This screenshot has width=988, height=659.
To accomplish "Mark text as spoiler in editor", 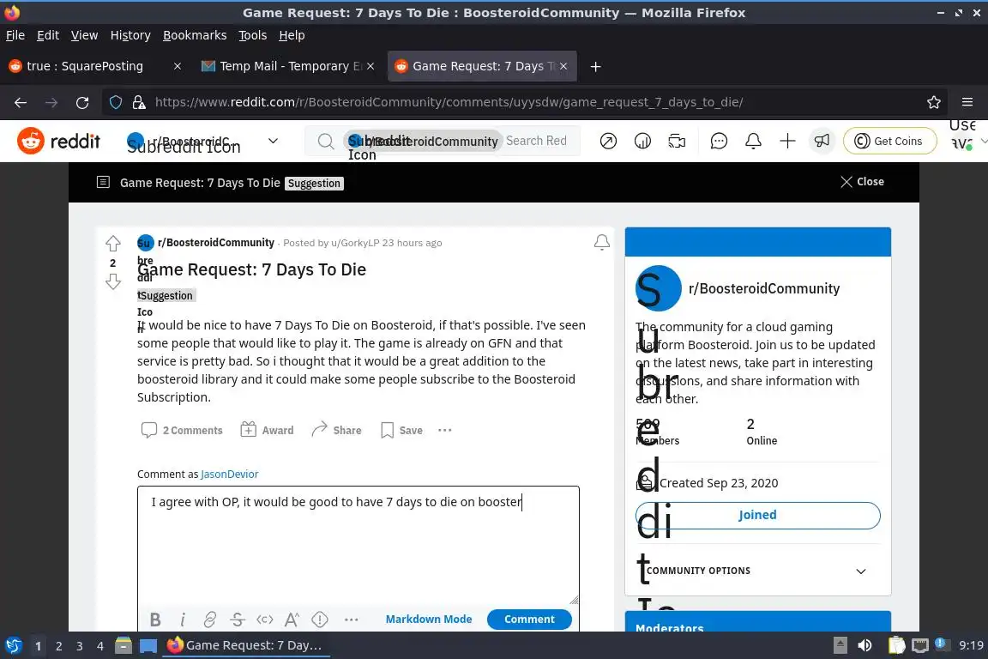I will coord(320,620).
